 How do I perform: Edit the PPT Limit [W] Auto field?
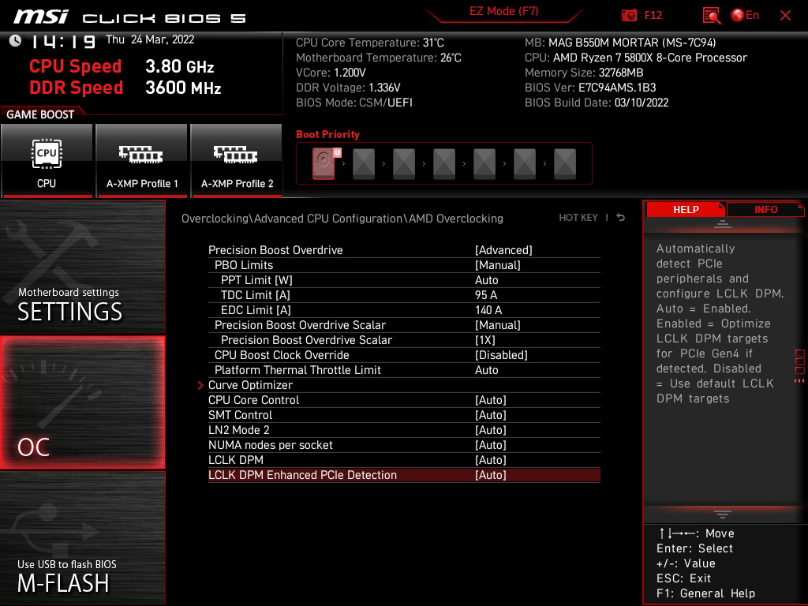pyautogui.click(x=486, y=280)
